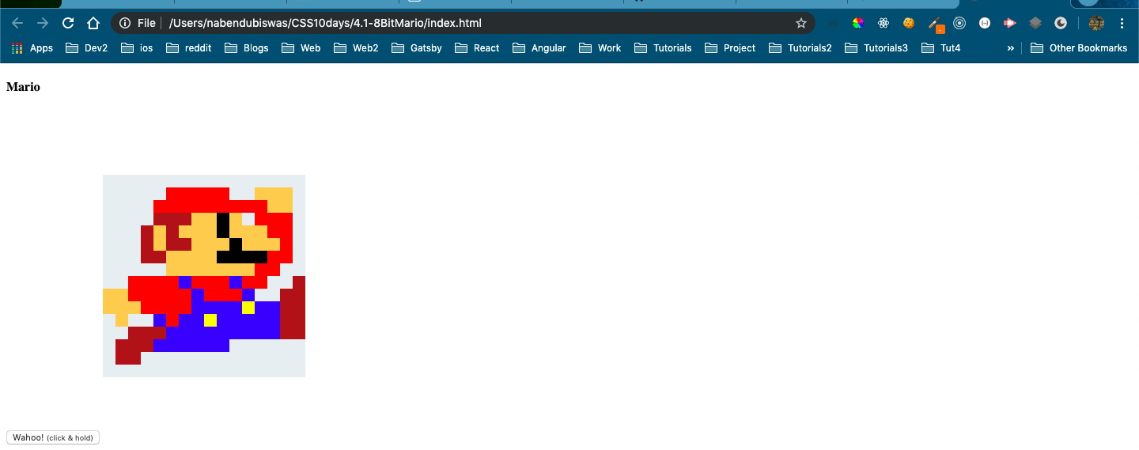Open the color wheel extension icon
The width and height of the screenshot is (1139, 450).
tap(857, 23)
